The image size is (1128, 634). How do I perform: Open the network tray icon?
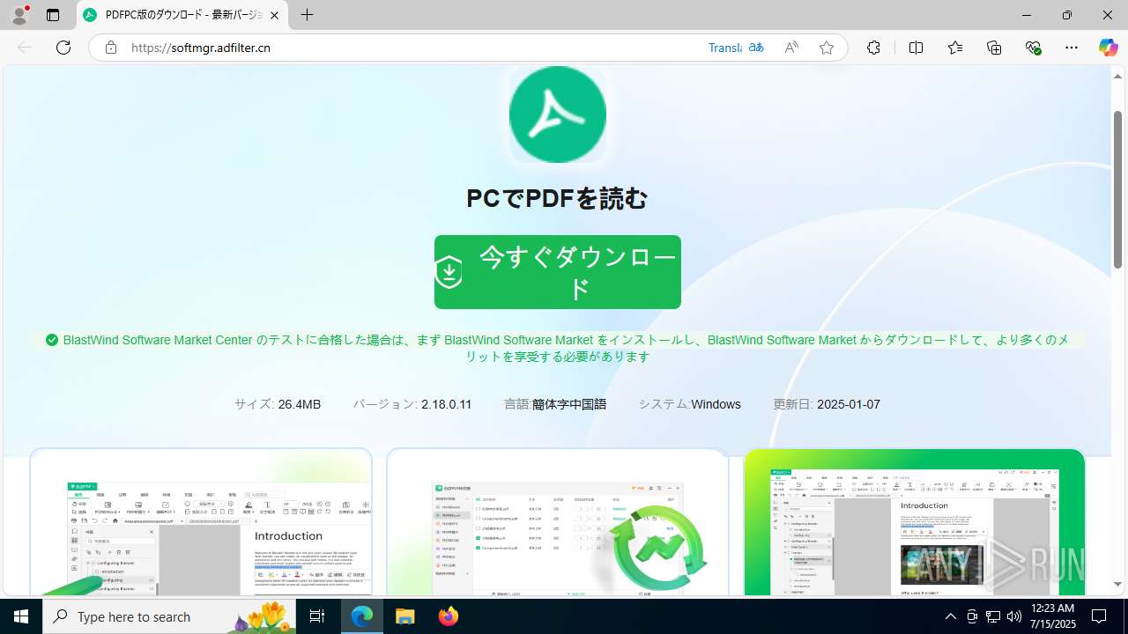pos(992,616)
